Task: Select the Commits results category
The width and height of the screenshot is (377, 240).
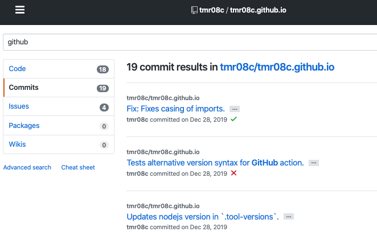Action: click(x=59, y=88)
